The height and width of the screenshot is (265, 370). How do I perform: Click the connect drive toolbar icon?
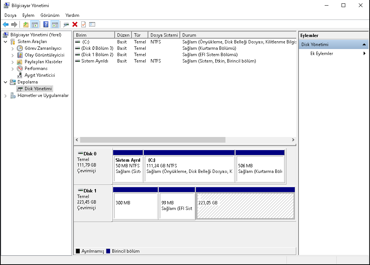point(66,25)
